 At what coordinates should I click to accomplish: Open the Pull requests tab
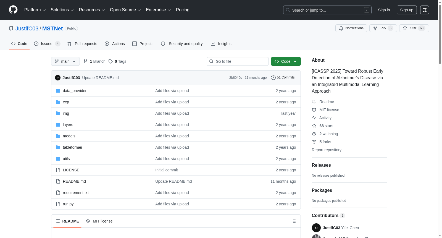point(82,44)
